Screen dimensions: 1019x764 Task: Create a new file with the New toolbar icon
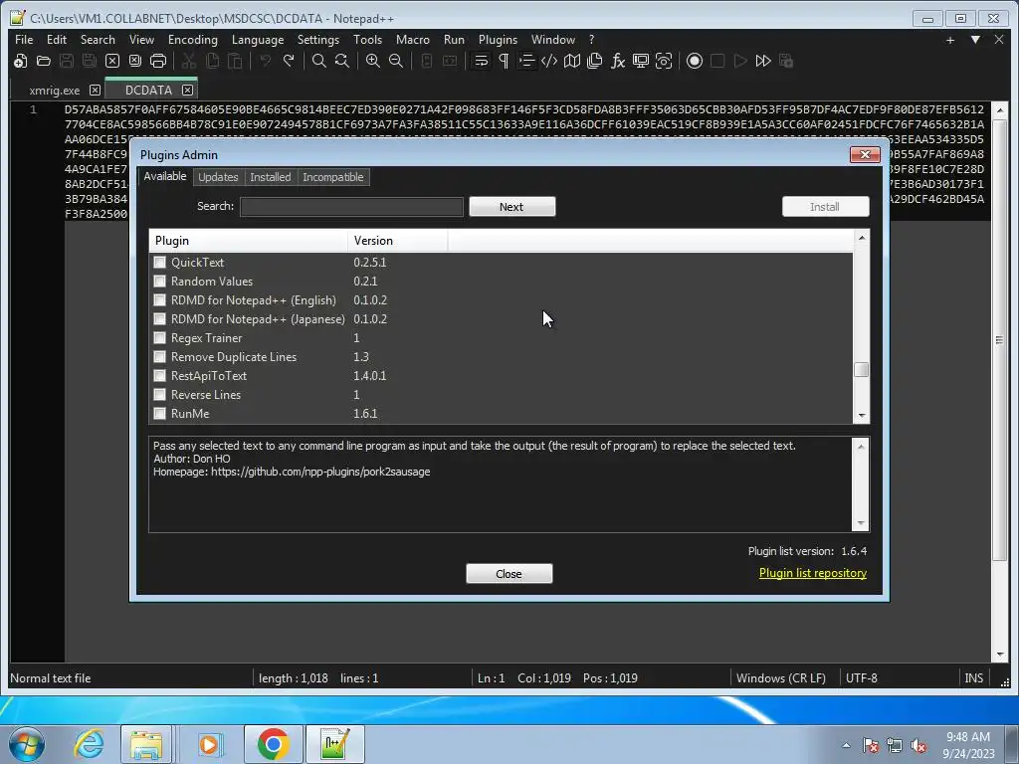click(x=20, y=61)
